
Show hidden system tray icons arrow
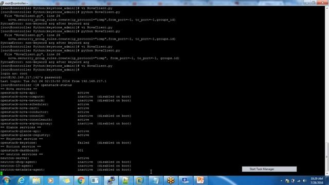point(281,180)
